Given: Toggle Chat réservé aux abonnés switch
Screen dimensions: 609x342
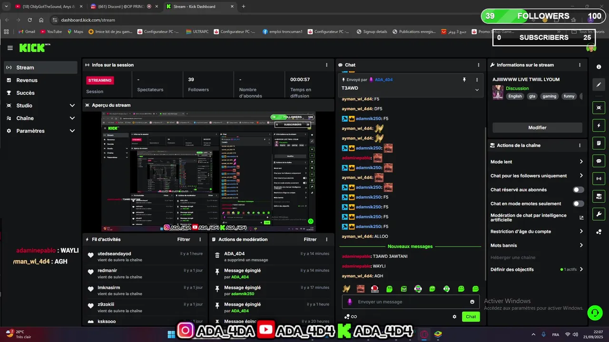Looking at the screenshot, I should pyautogui.click(x=578, y=190).
